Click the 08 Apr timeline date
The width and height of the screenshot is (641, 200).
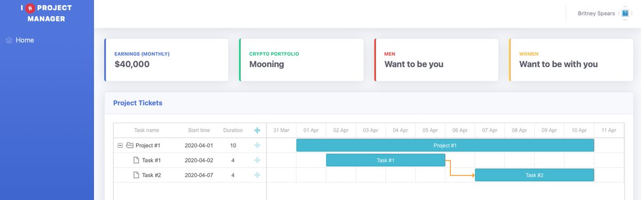coord(520,130)
